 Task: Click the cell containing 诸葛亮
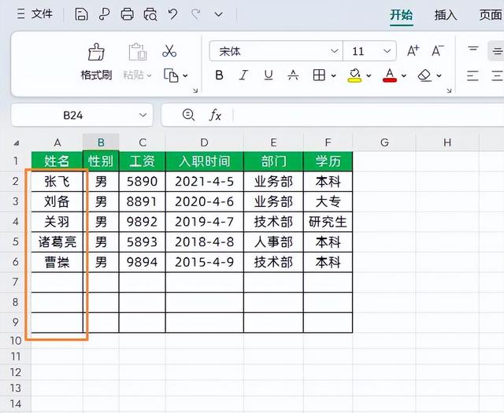[x=57, y=242]
